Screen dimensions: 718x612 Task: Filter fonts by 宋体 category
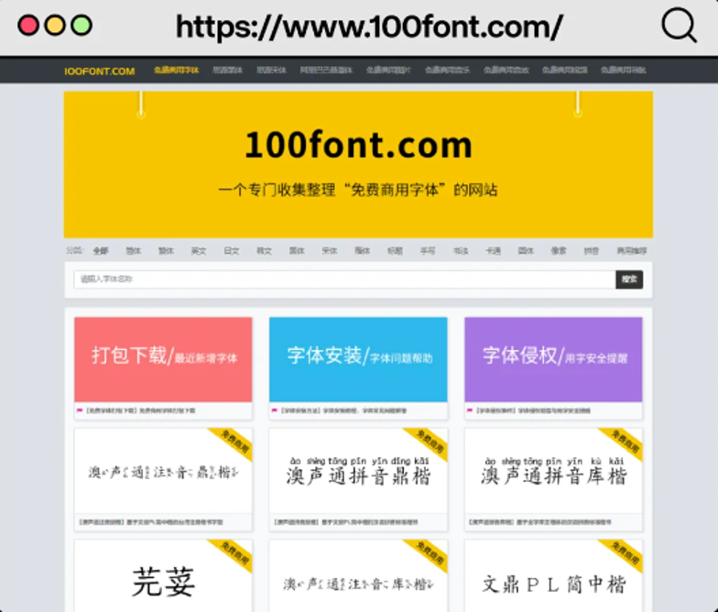tap(330, 251)
